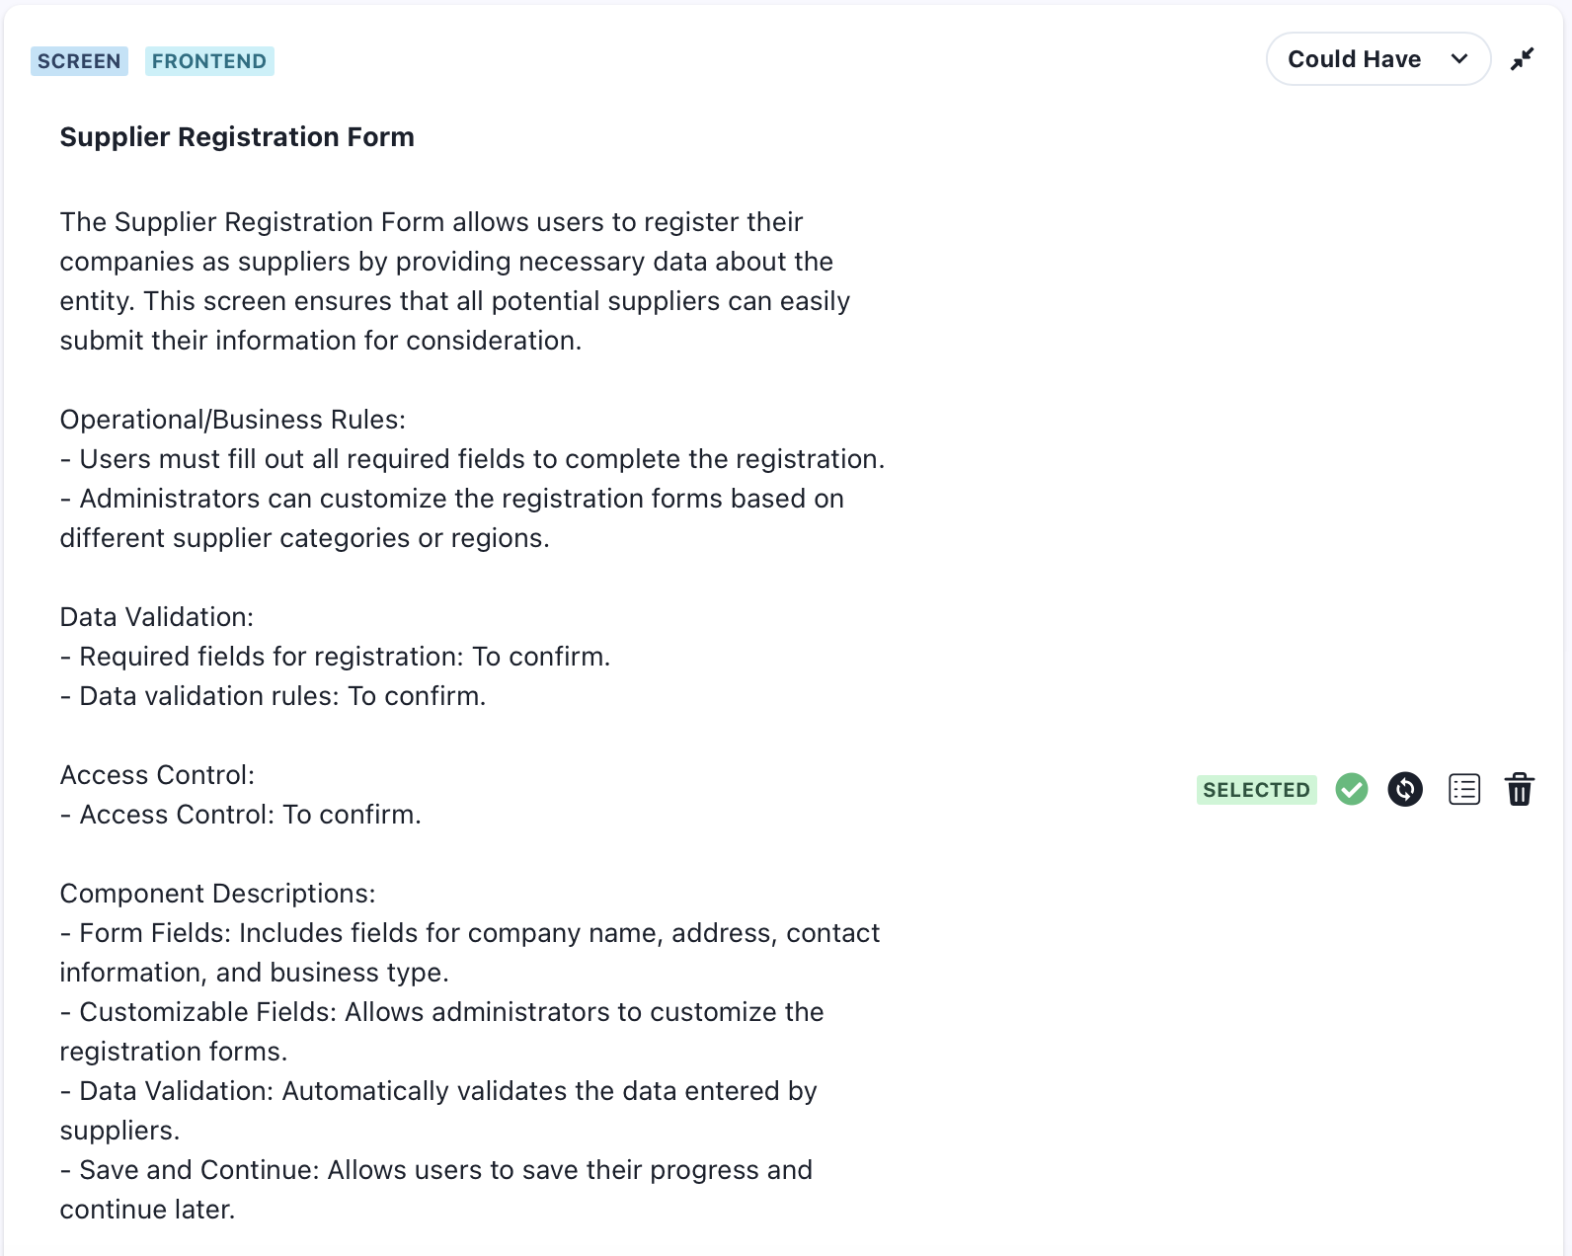Click the Access Control section heading
The height and width of the screenshot is (1256, 1572).
point(157,775)
